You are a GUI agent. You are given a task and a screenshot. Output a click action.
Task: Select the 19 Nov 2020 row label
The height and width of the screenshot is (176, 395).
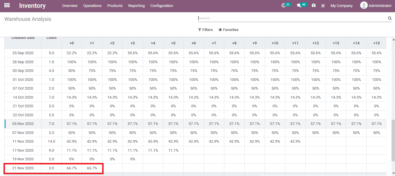[23, 159]
